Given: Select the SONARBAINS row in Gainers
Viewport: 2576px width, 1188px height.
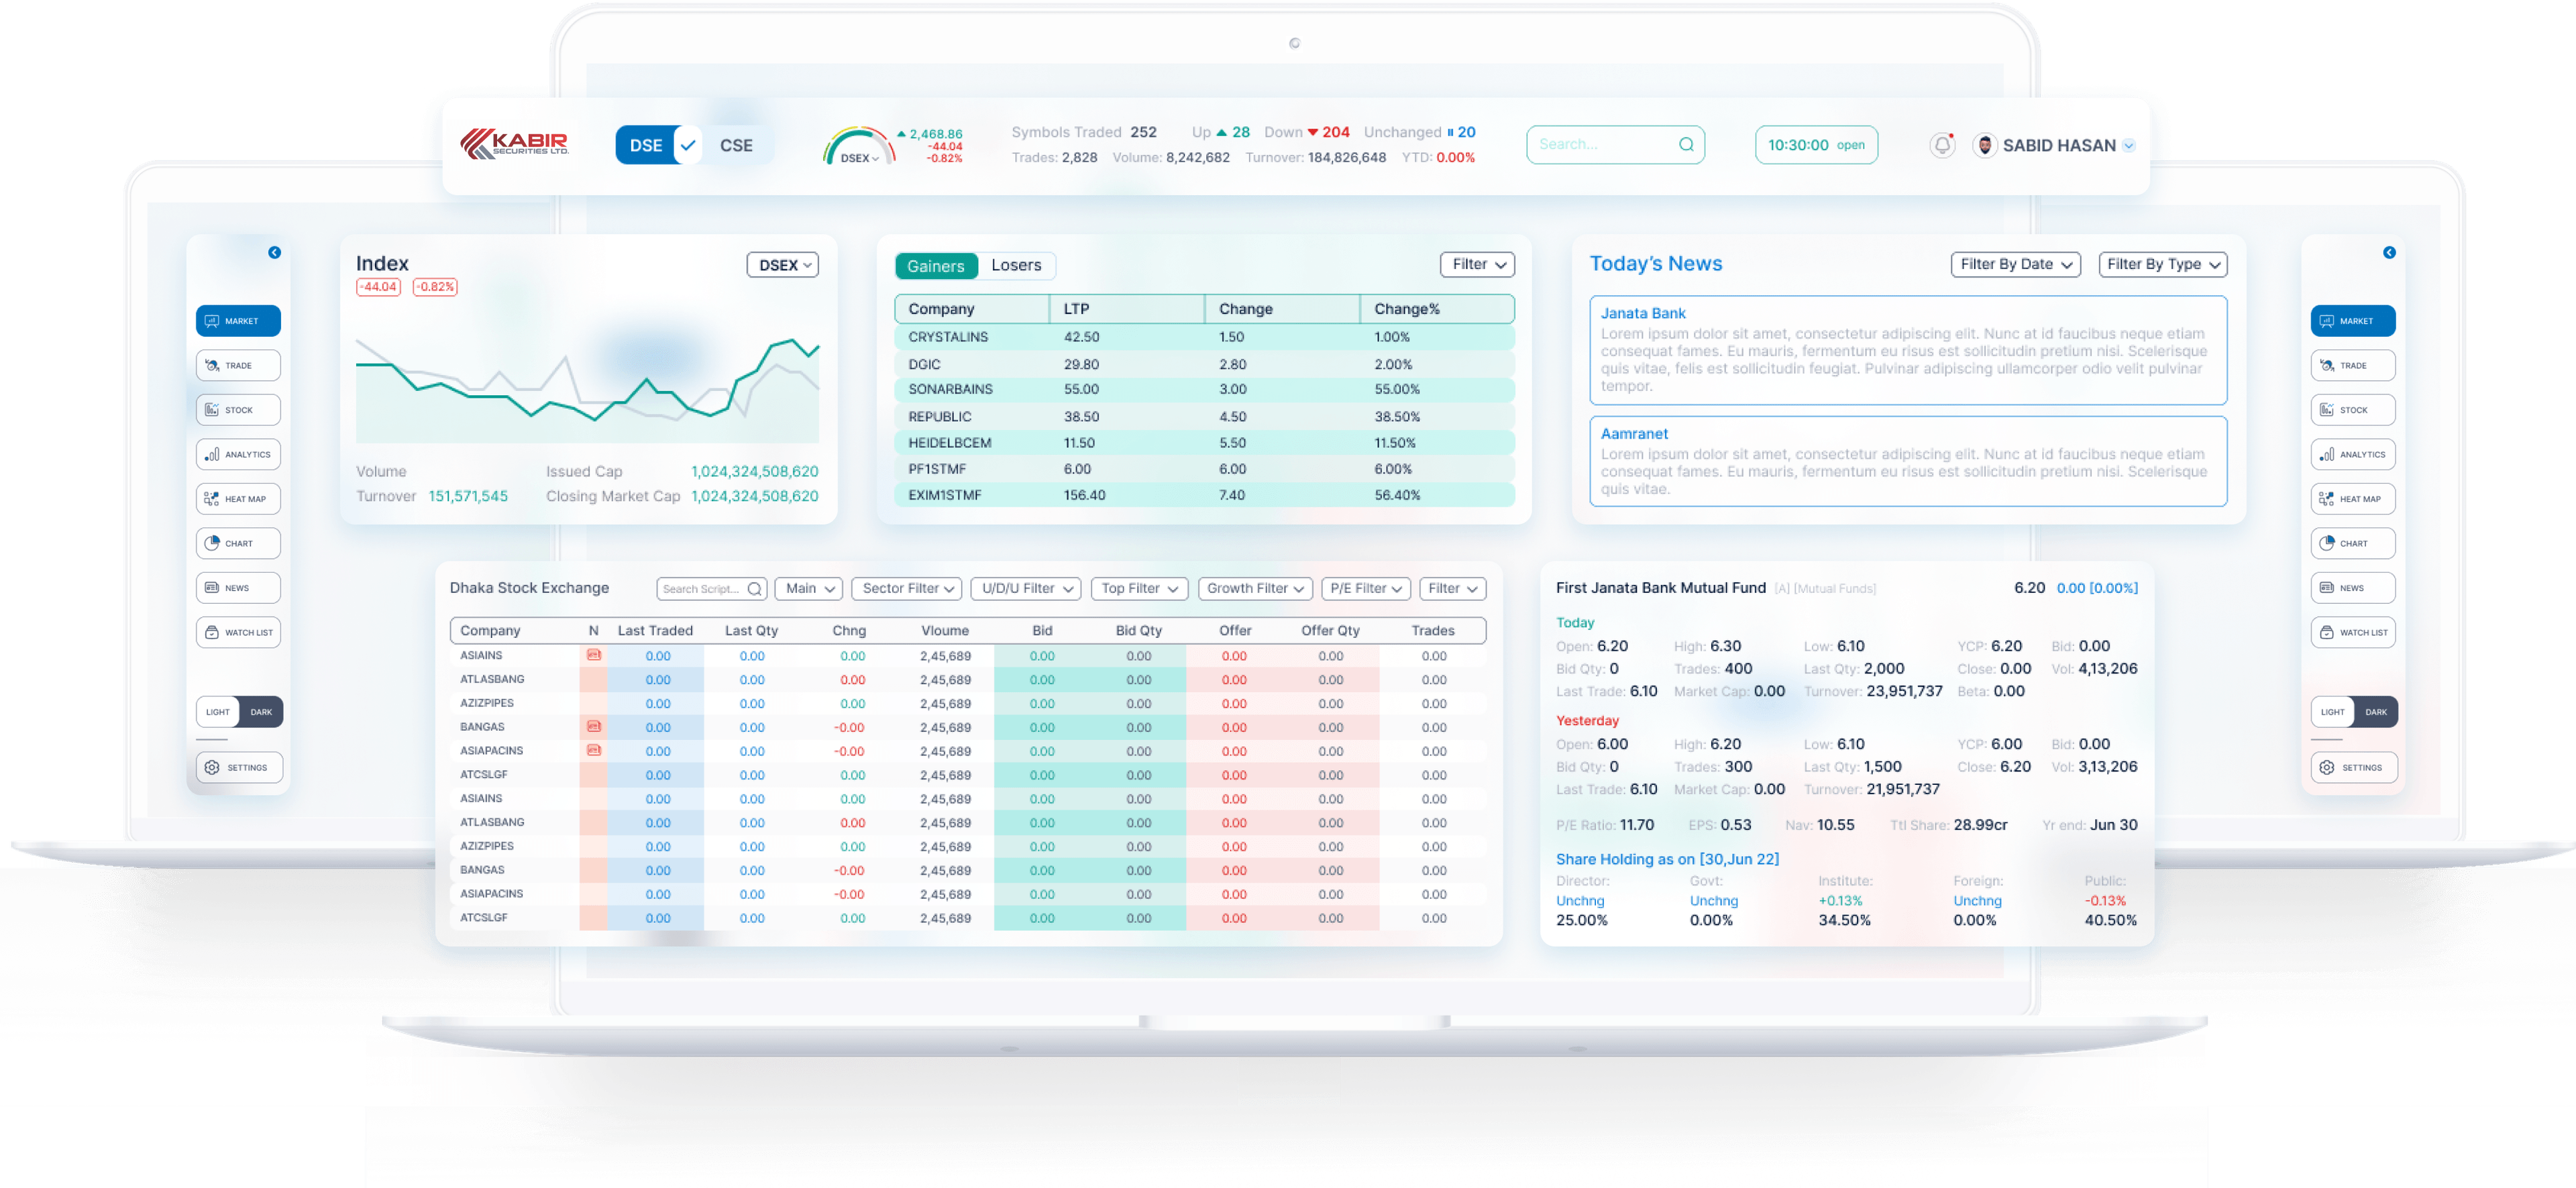Looking at the screenshot, I should (1204, 389).
